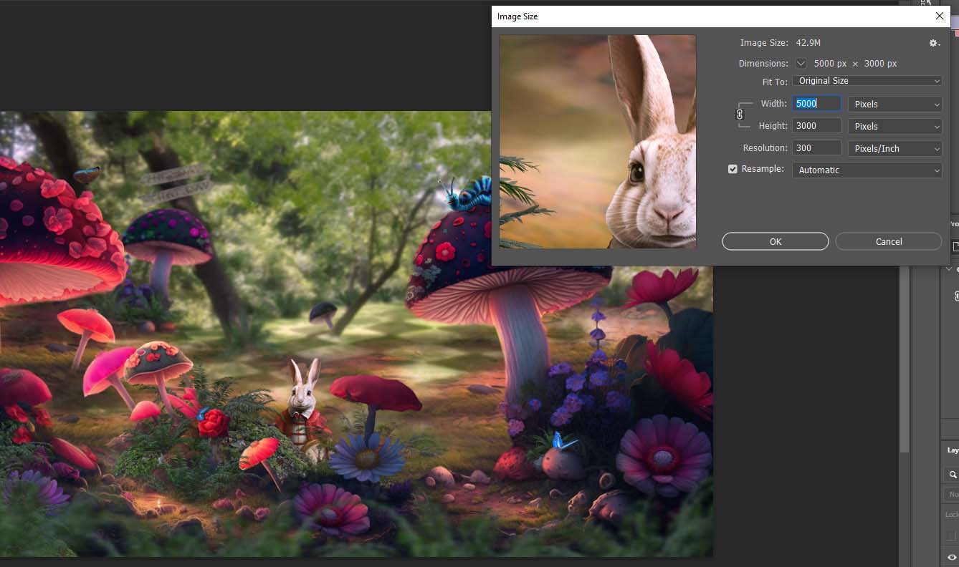Open the Resolution Pixels/Inch units dropdown

coord(894,149)
